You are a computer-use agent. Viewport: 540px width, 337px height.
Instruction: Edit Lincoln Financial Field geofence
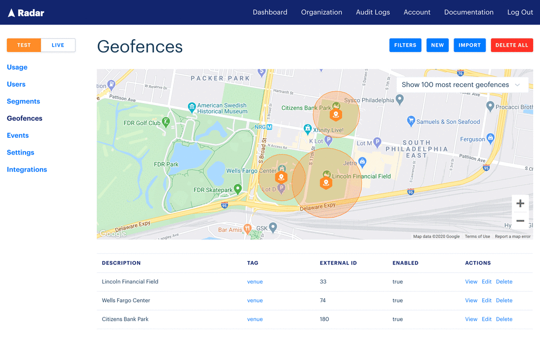coord(486,282)
